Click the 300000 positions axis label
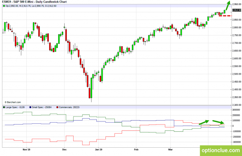242x156 pixels. coord(236,110)
